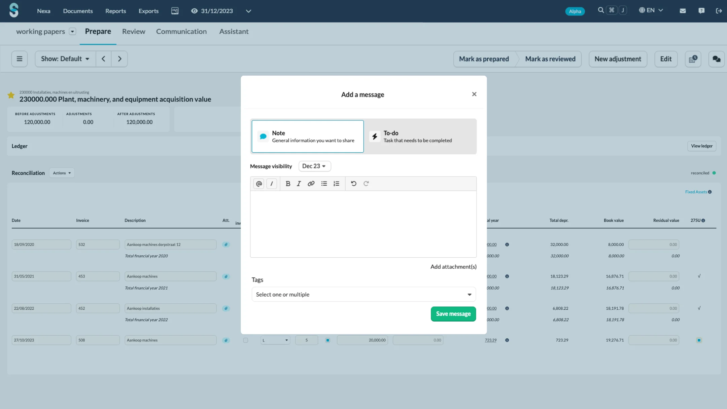Close the Add a message dialog
Viewport: 727px width, 409px height.
474,94
